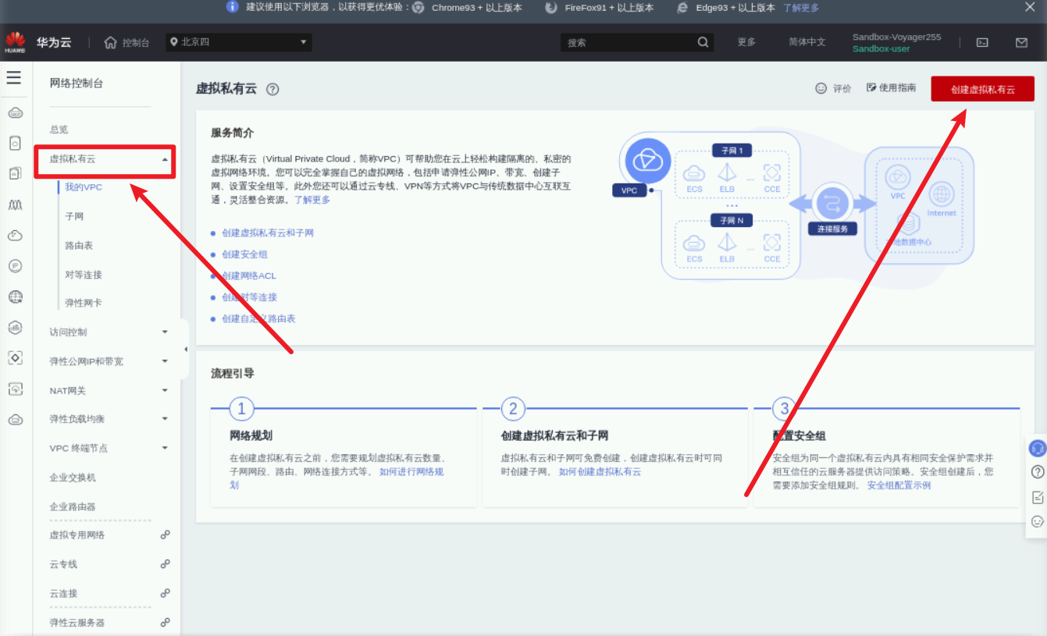Click the floating edit feedback icon
Viewport: 1047px width, 636px height.
tap(1038, 496)
